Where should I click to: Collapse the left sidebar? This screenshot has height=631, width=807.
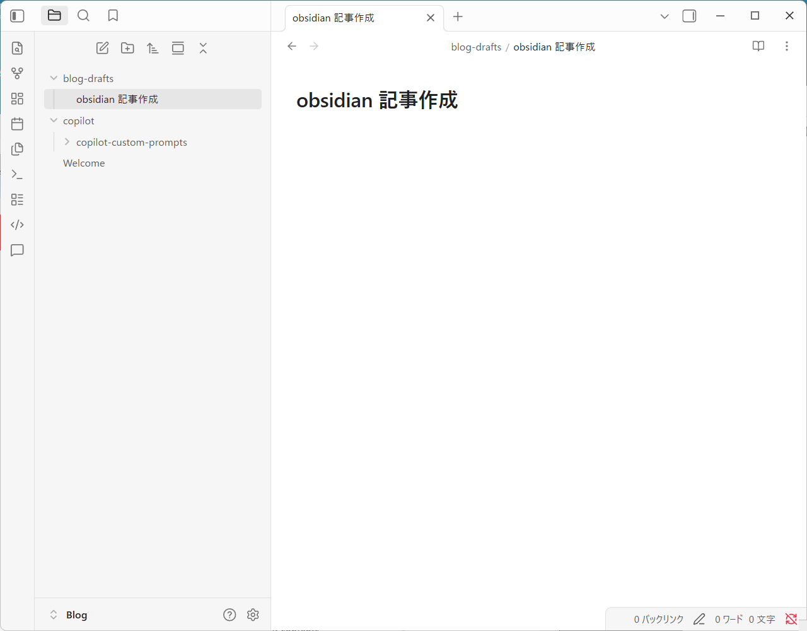(17, 15)
